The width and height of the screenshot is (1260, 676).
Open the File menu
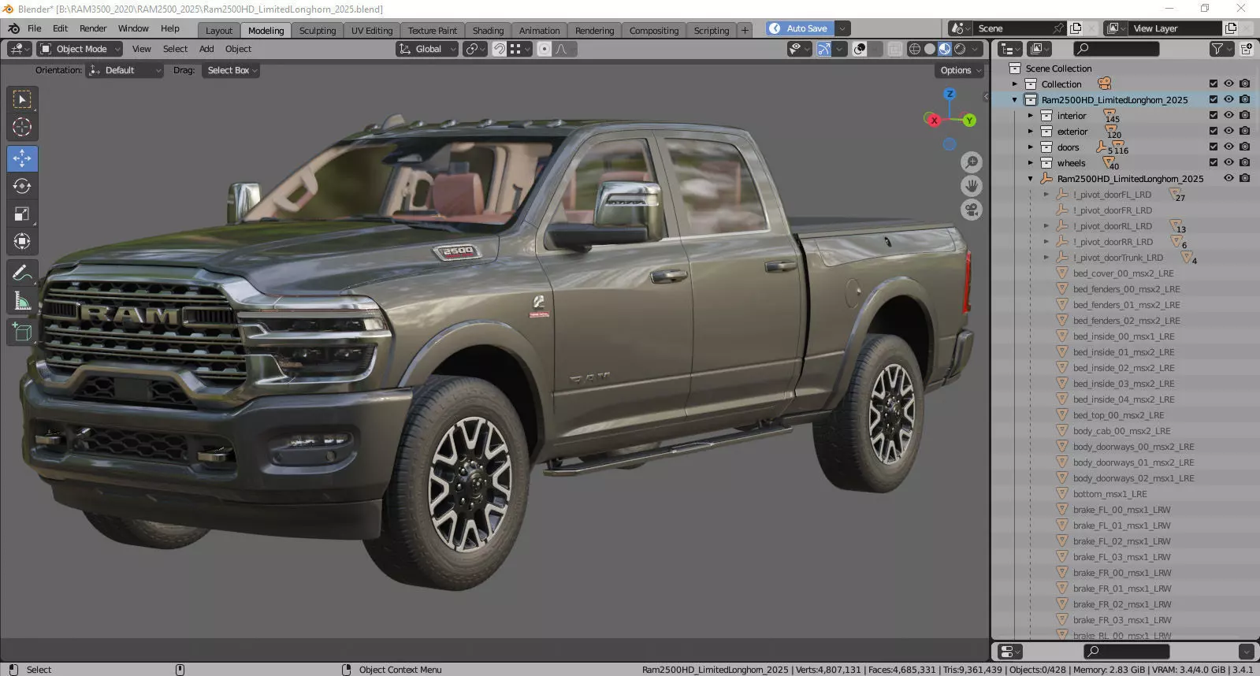point(35,28)
